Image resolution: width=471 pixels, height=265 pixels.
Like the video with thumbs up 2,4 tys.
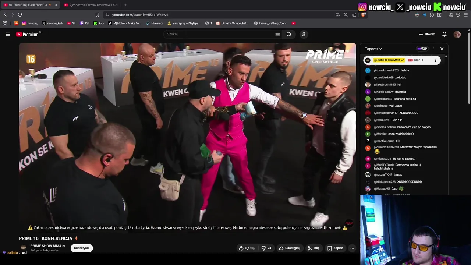click(247, 248)
